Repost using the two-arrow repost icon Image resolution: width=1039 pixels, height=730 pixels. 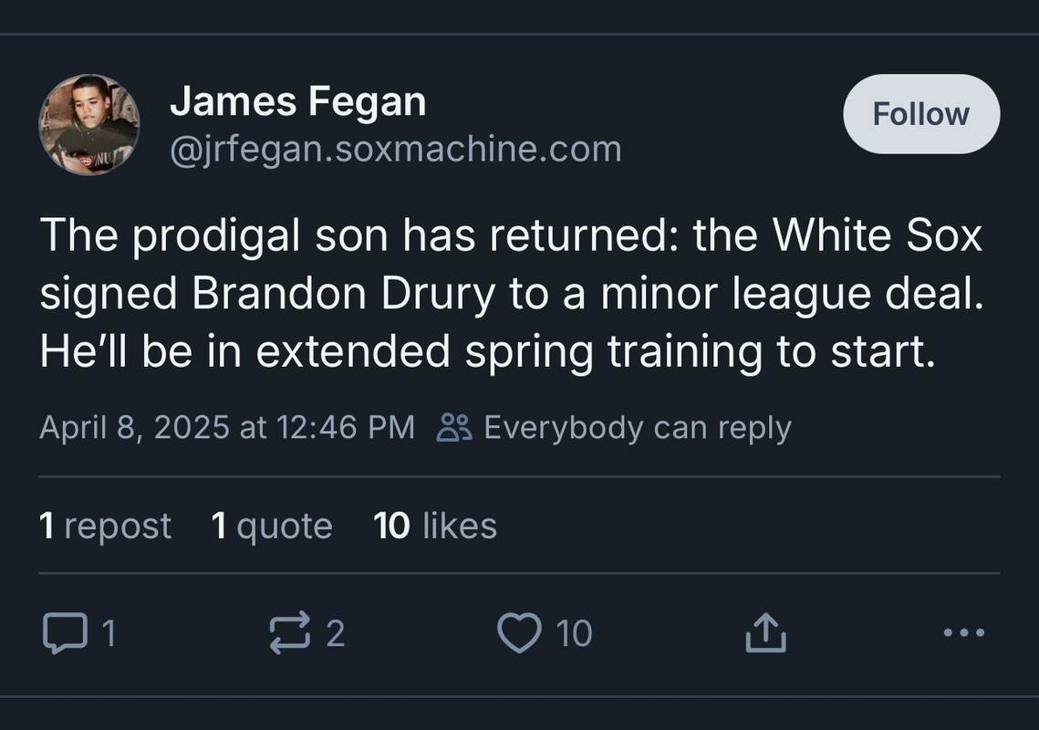pyautogui.click(x=289, y=633)
